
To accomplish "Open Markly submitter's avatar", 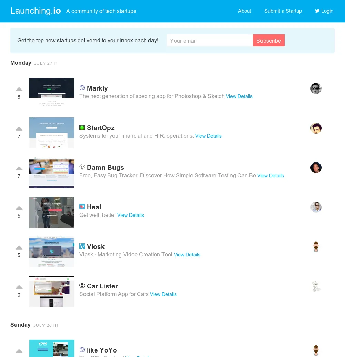I will (x=316, y=88).
